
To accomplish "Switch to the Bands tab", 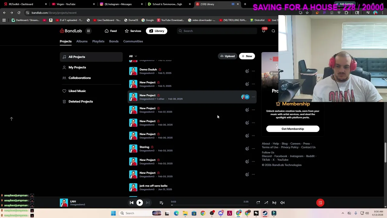I will tap(114, 41).
